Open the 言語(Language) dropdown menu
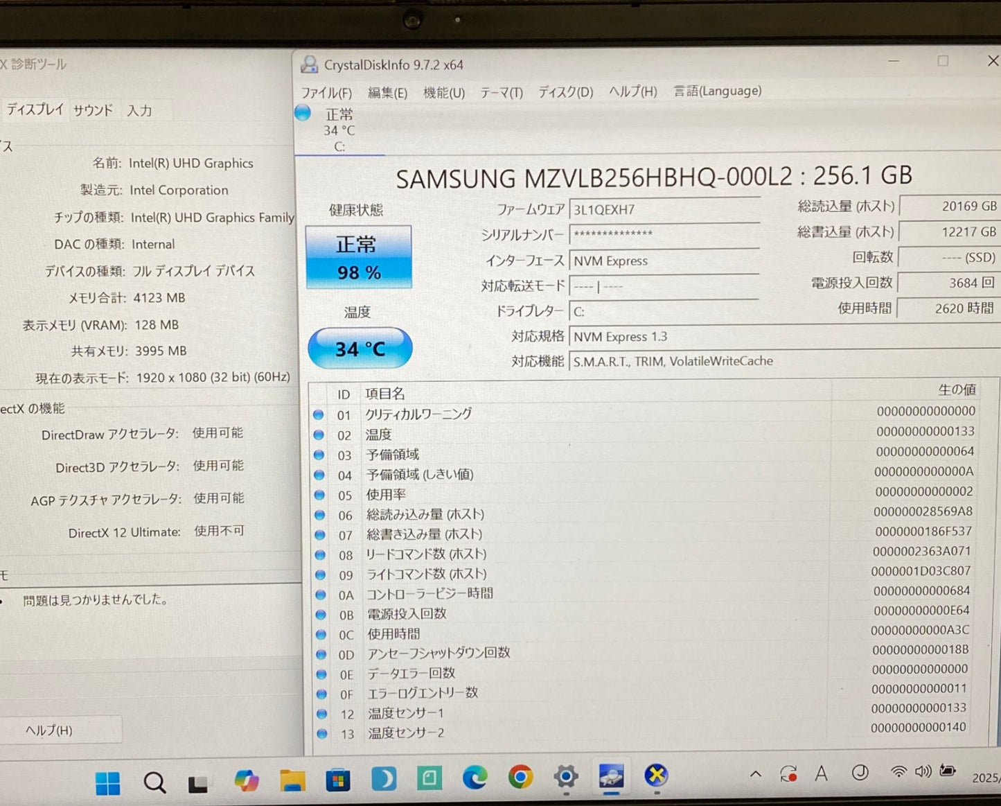 click(717, 91)
